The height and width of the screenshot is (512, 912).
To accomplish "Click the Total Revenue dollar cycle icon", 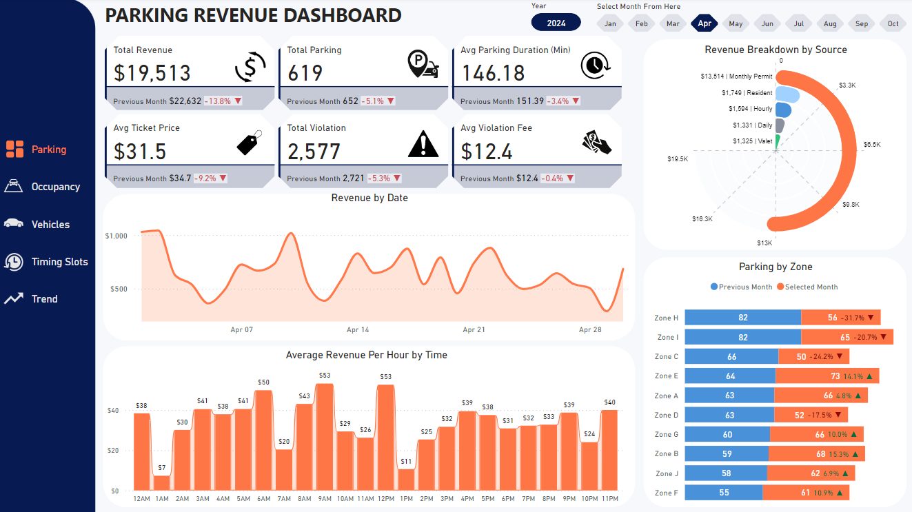I will [x=250, y=67].
